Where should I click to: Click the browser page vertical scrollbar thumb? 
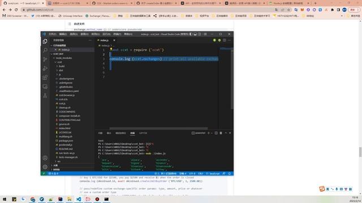pyautogui.click(x=360, y=152)
